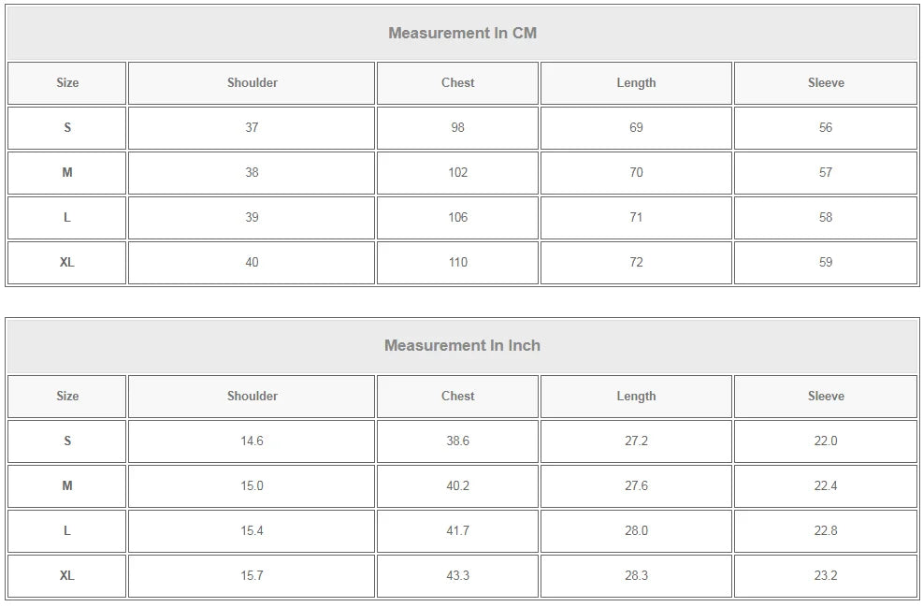Image resolution: width=923 pixels, height=607 pixels.
Task: Click the 'Measurement In CM' table title
Action: (462, 33)
